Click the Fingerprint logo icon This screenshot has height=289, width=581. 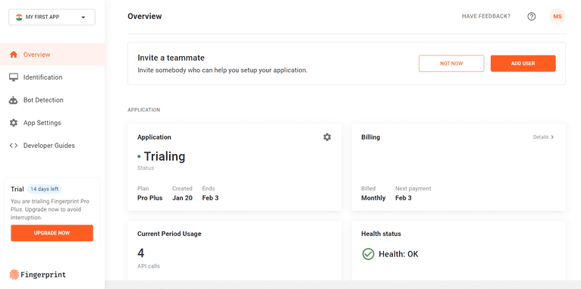click(14, 275)
